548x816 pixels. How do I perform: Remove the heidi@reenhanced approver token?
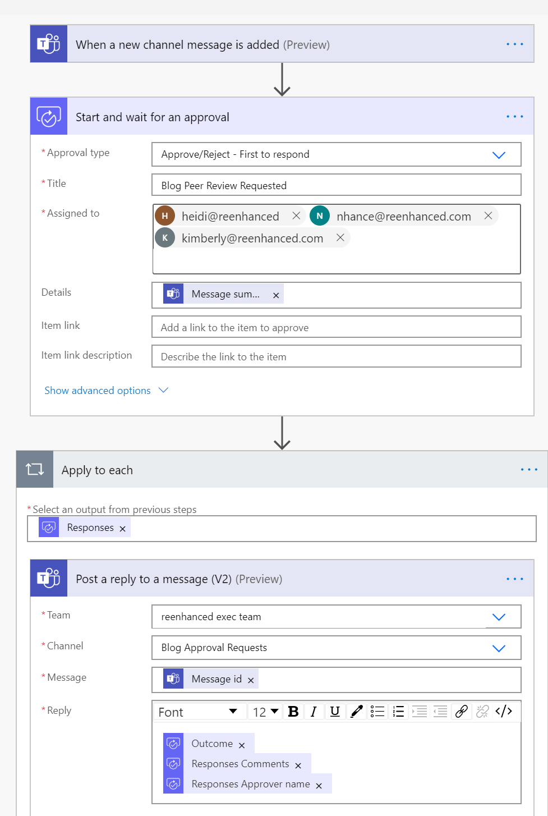coord(296,216)
